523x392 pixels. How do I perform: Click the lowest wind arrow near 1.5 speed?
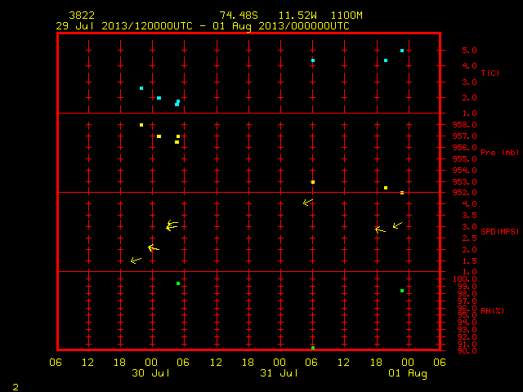pyautogui.click(x=136, y=260)
